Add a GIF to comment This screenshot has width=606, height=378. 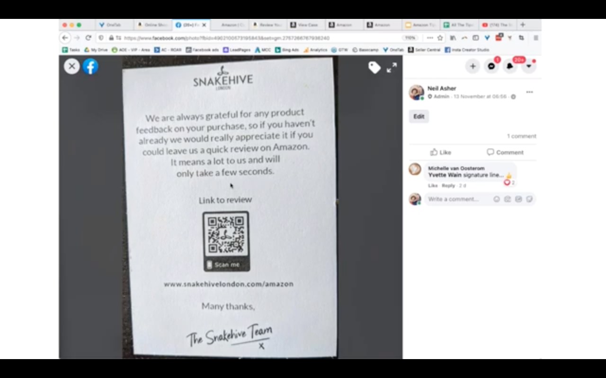518,199
